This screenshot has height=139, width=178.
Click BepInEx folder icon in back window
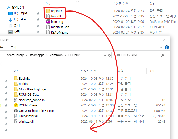[x=48, y=11]
